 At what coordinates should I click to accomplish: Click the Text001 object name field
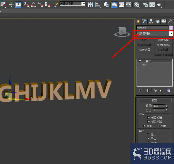click(152, 28)
